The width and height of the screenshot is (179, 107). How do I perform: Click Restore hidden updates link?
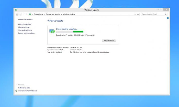click(x=26, y=33)
